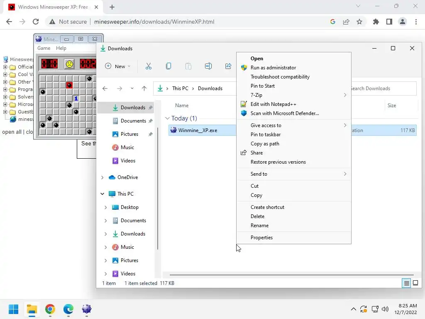Open Help menu in Minesweeper window

point(61,48)
